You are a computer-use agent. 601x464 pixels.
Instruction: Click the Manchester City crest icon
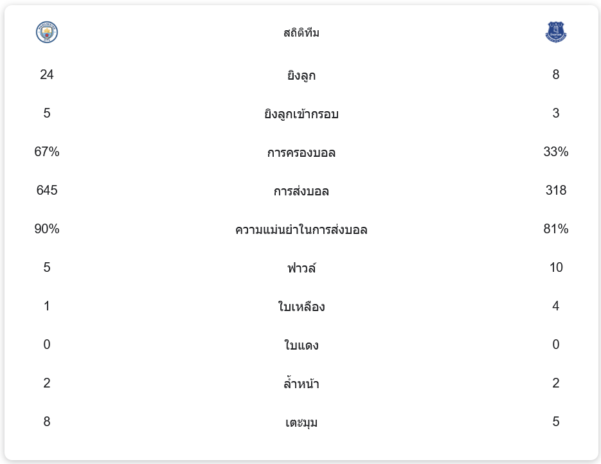click(47, 32)
